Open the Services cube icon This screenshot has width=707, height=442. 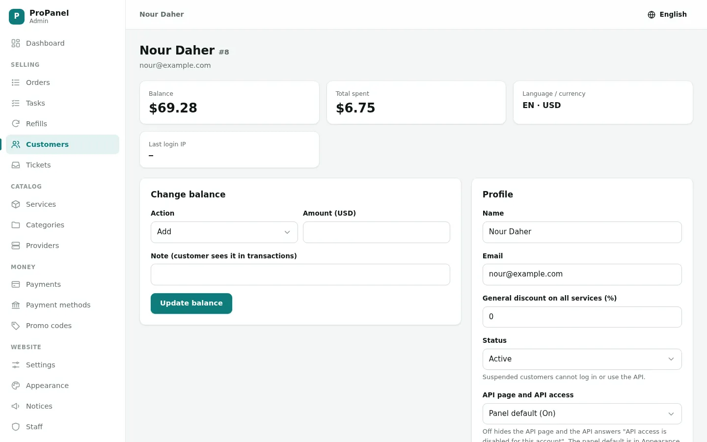point(16,204)
